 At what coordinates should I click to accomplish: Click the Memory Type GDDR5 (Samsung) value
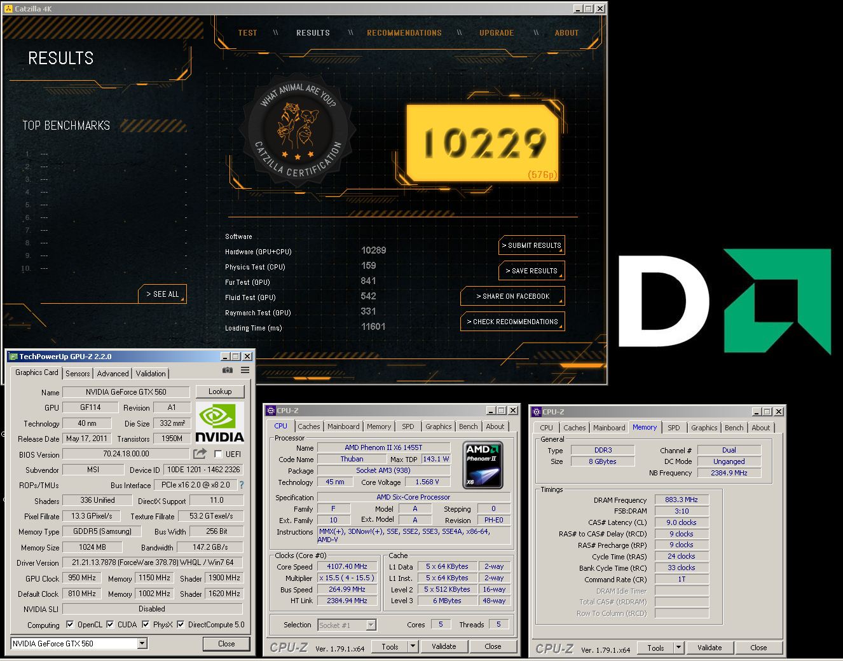102,531
